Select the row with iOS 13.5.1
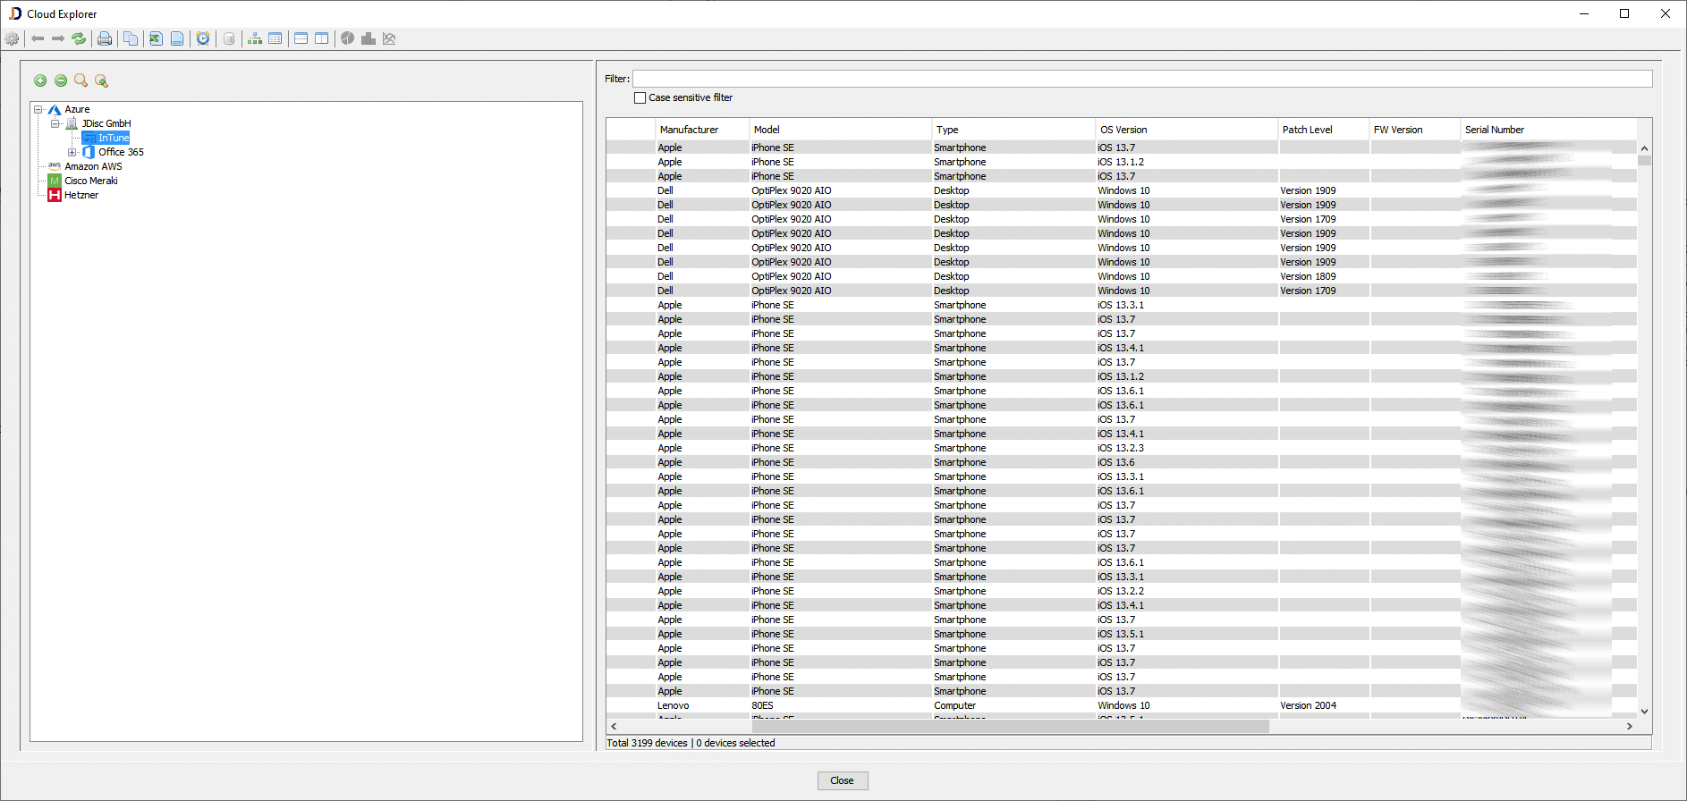 click(x=1122, y=634)
